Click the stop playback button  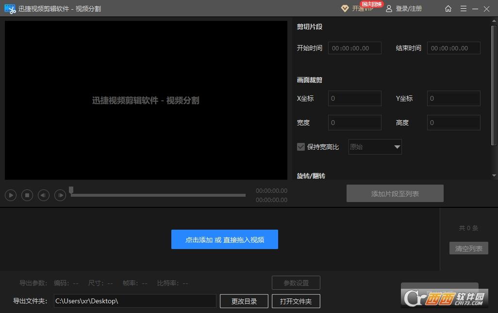(x=27, y=195)
